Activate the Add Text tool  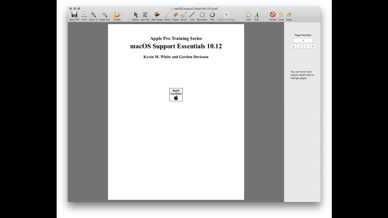click(145, 14)
